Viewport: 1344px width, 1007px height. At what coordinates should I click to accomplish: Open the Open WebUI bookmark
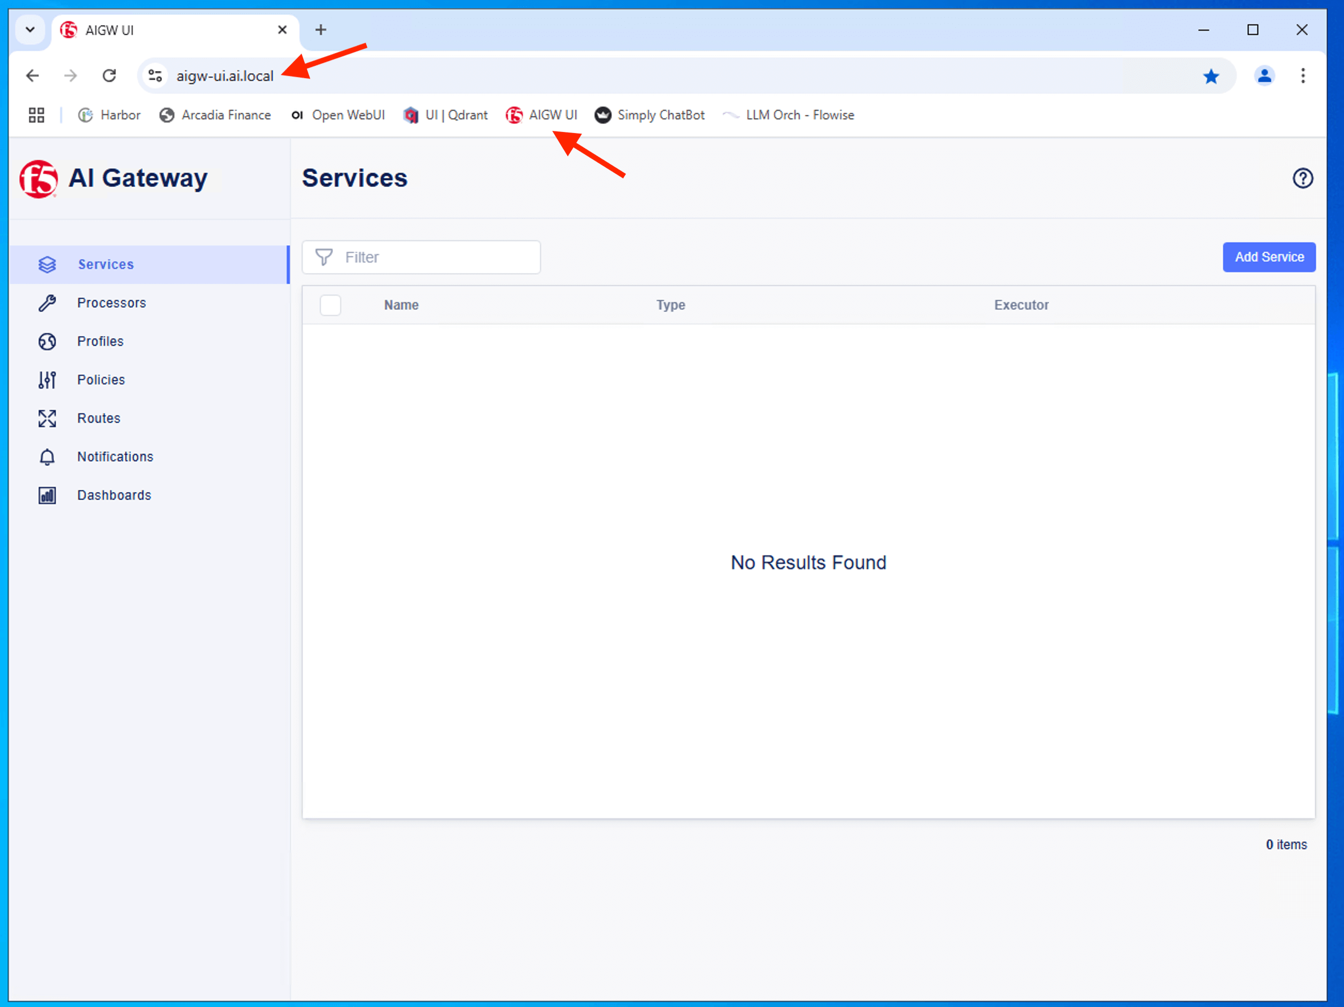[x=338, y=115]
